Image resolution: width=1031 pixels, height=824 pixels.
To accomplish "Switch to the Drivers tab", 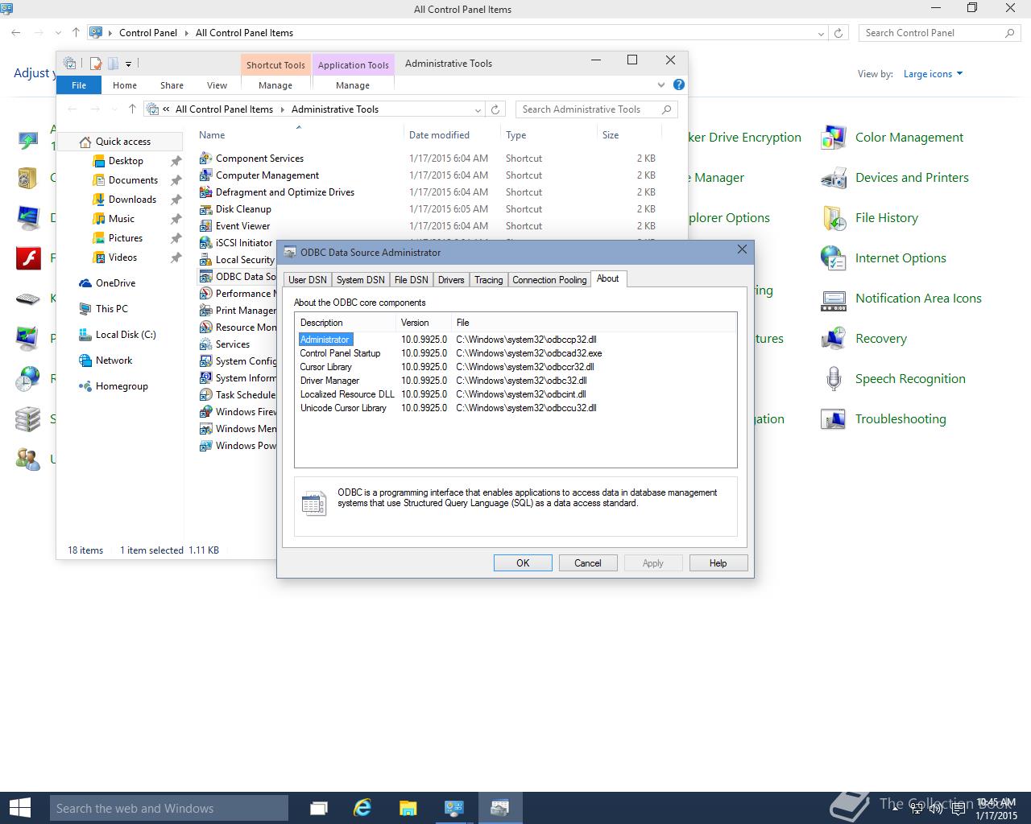I will 451,280.
